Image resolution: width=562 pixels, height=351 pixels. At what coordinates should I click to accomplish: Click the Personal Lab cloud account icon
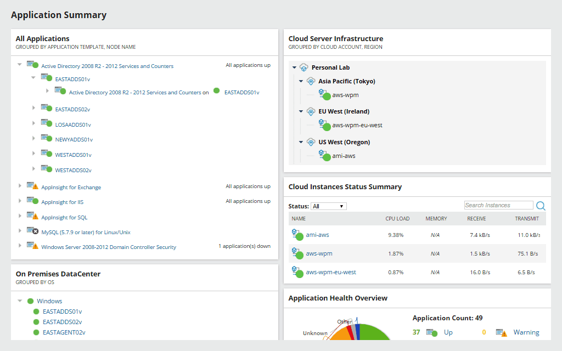pos(304,67)
